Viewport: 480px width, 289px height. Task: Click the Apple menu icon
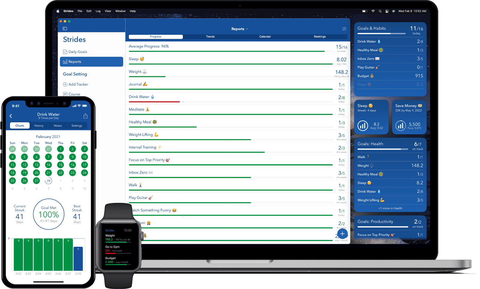[x=58, y=11]
